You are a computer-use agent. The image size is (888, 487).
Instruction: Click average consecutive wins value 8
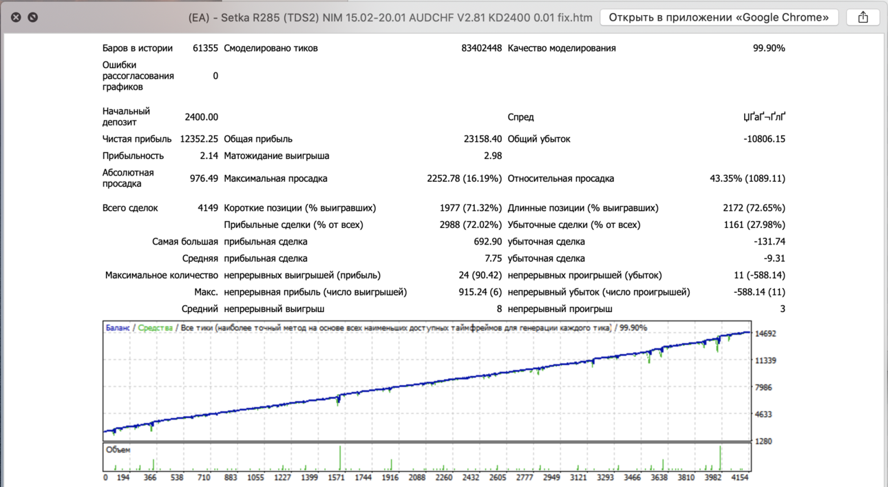coord(499,309)
